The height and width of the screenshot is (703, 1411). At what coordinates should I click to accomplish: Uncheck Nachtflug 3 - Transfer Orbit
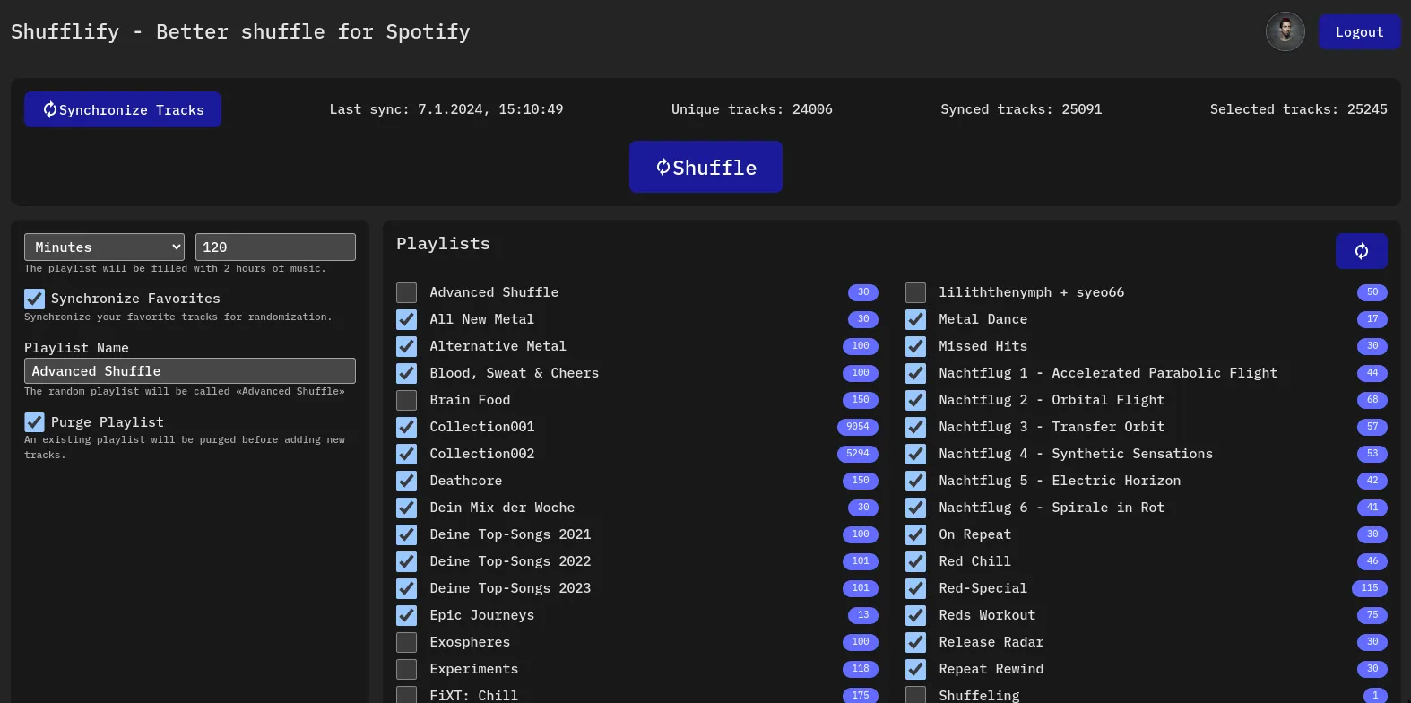[x=915, y=427]
